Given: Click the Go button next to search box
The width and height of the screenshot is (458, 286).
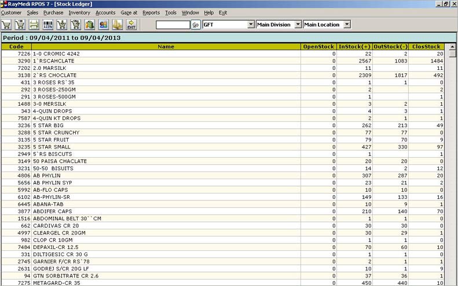Looking at the screenshot, I should [195, 25].
